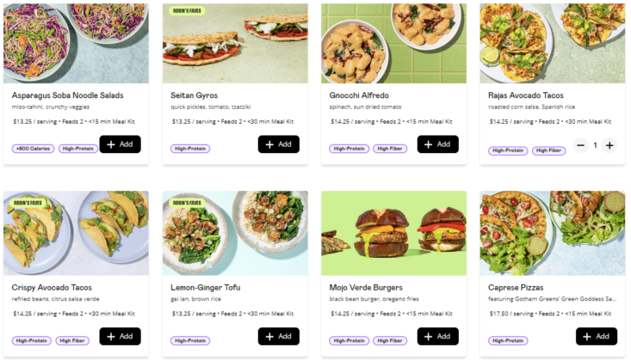Add Crispy Avocado Tacos to cart
This screenshot has width=631, height=360.
120,336
